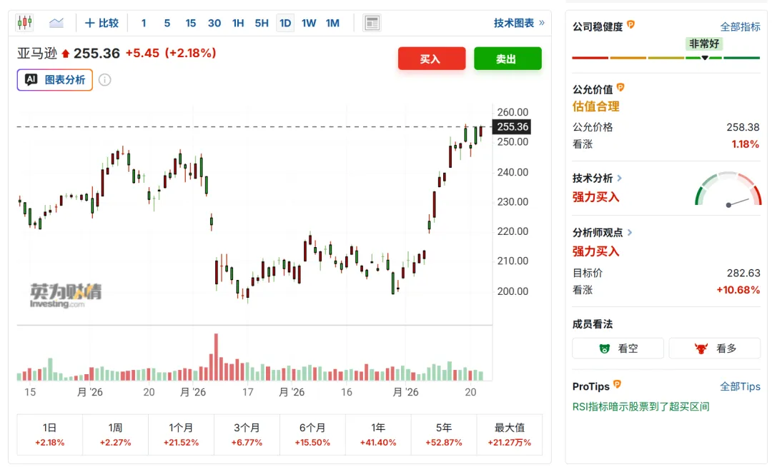Click 强力买入 under 分析师观点
Image resolution: width=772 pixels, height=467 pixels.
tap(595, 251)
